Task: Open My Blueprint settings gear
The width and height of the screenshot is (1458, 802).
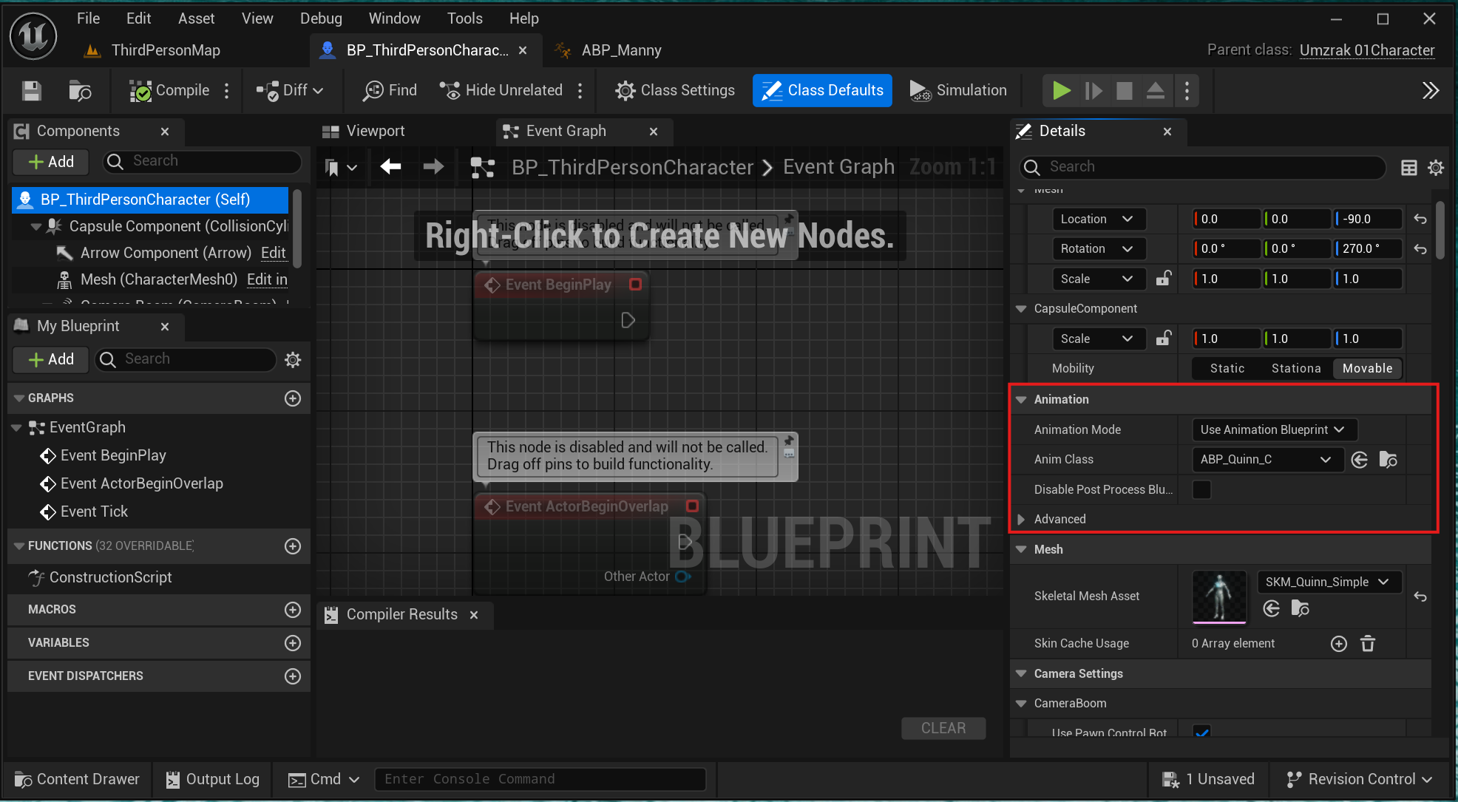Action: click(x=293, y=360)
